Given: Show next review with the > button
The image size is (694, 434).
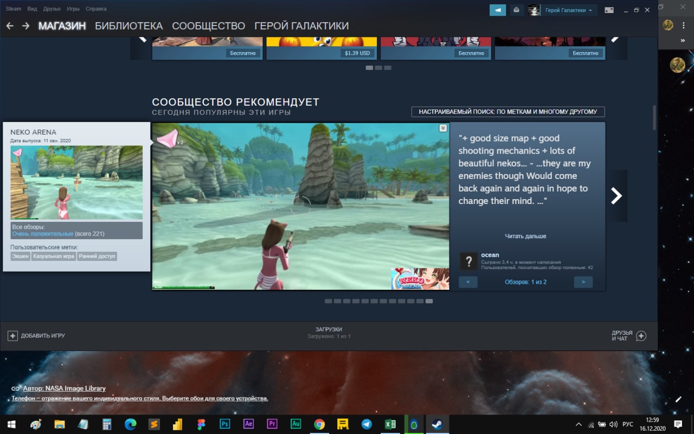Looking at the screenshot, I should [583, 282].
